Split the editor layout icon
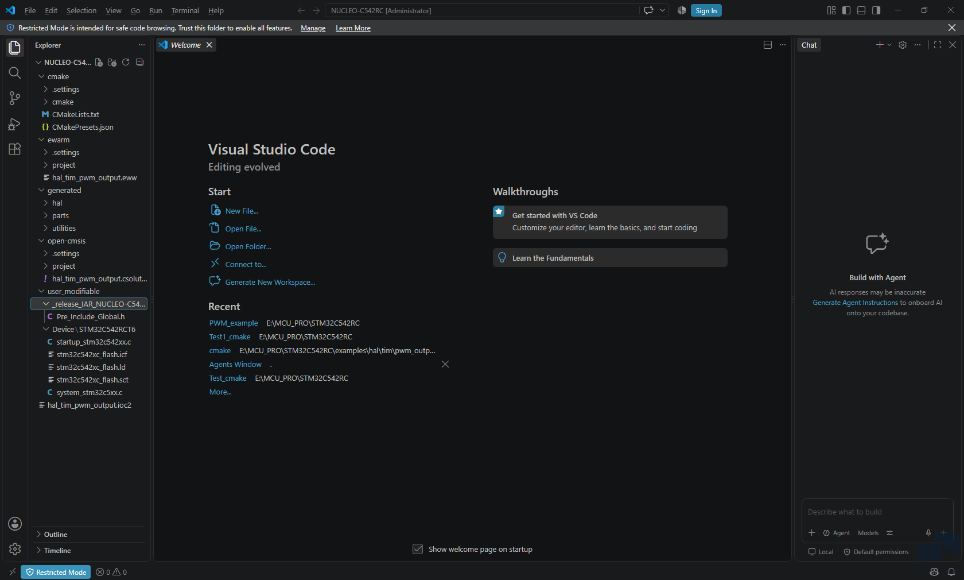Screen dimensions: 964x580 768,45
